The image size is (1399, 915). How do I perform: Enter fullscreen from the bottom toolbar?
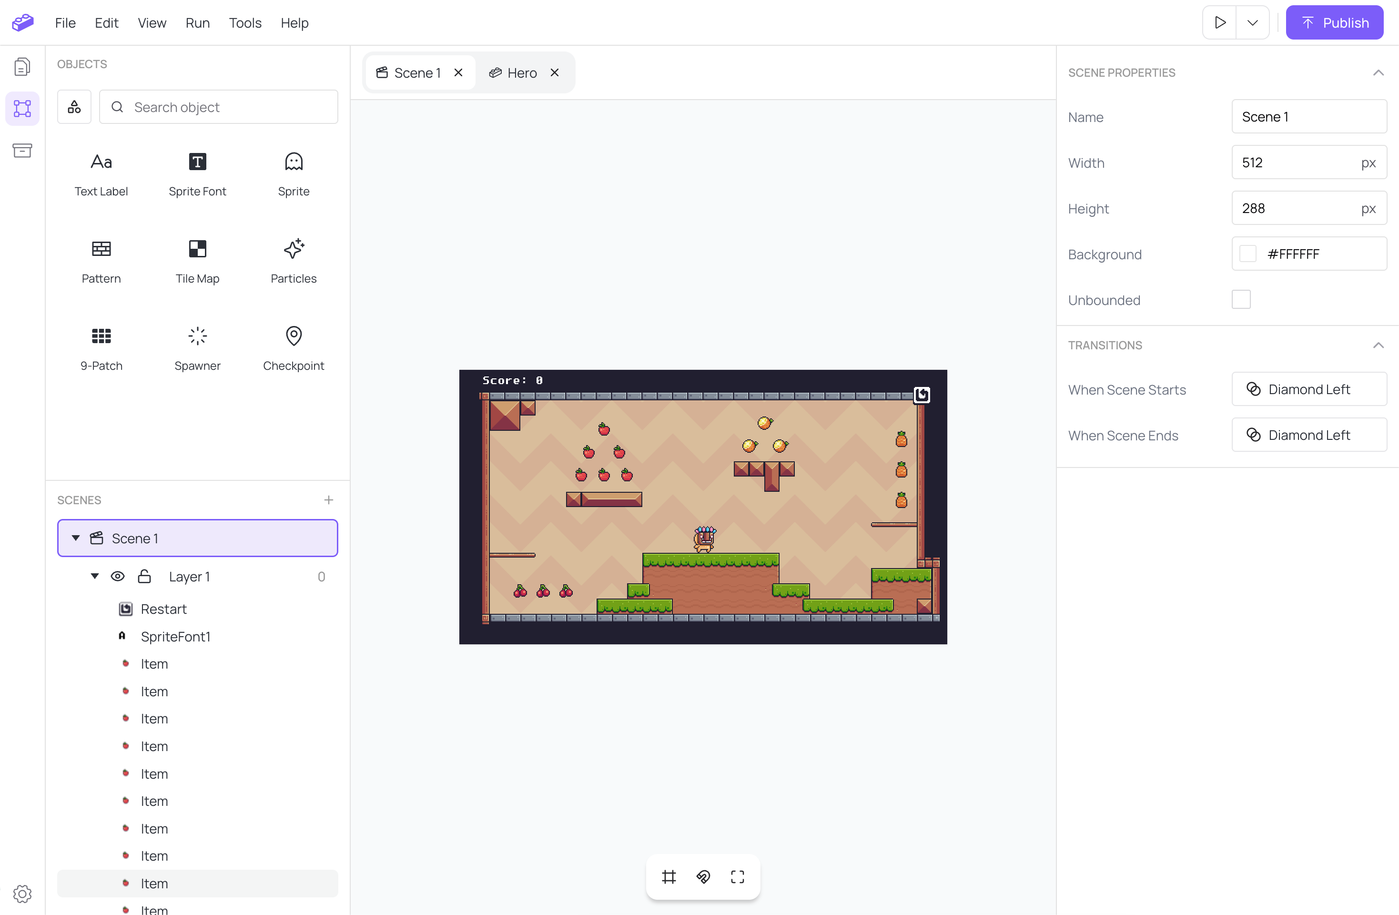click(x=737, y=877)
